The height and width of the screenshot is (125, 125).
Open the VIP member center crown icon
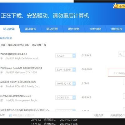click(x=116, y=6)
